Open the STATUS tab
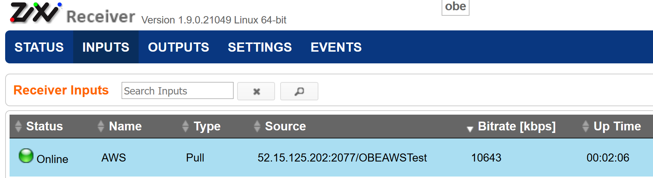The width and height of the screenshot is (653, 178). pos(39,47)
